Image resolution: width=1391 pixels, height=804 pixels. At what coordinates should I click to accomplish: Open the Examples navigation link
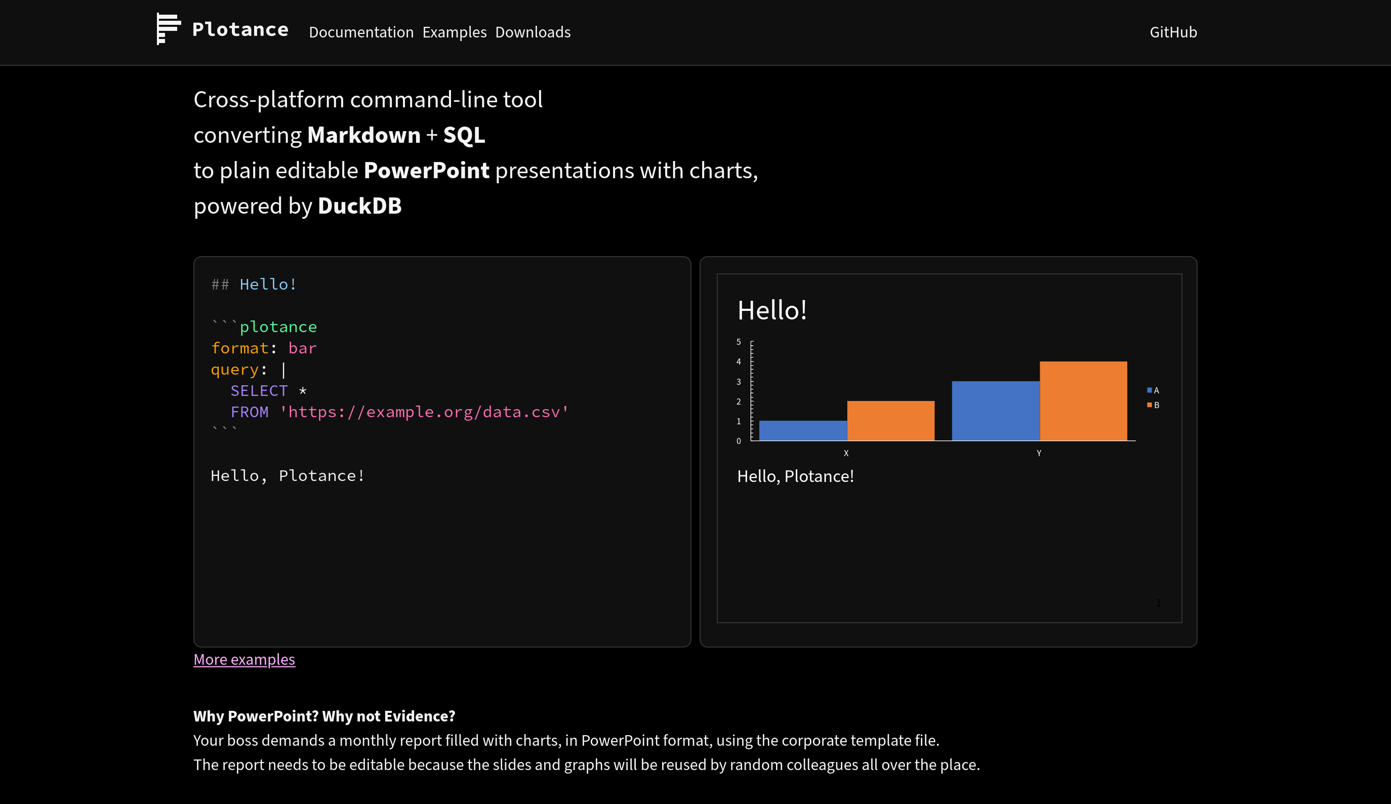point(454,32)
